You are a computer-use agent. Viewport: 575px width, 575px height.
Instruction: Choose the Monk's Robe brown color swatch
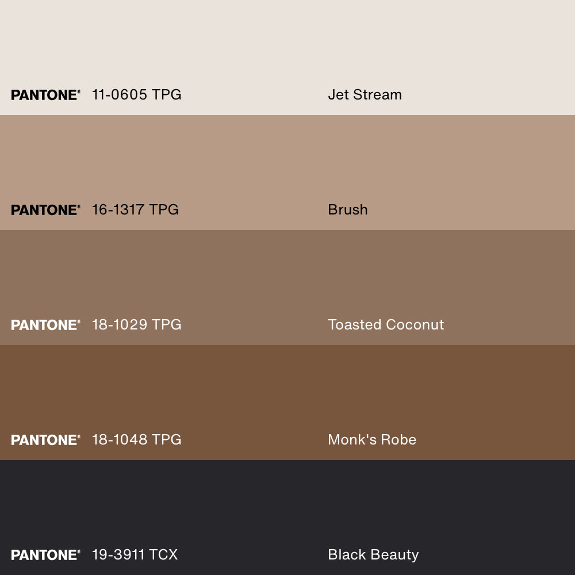pos(287,391)
